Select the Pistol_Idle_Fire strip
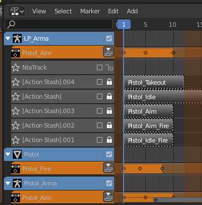The width and height of the screenshot is (202, 205). pyautogui.click(x=149, y=140)
